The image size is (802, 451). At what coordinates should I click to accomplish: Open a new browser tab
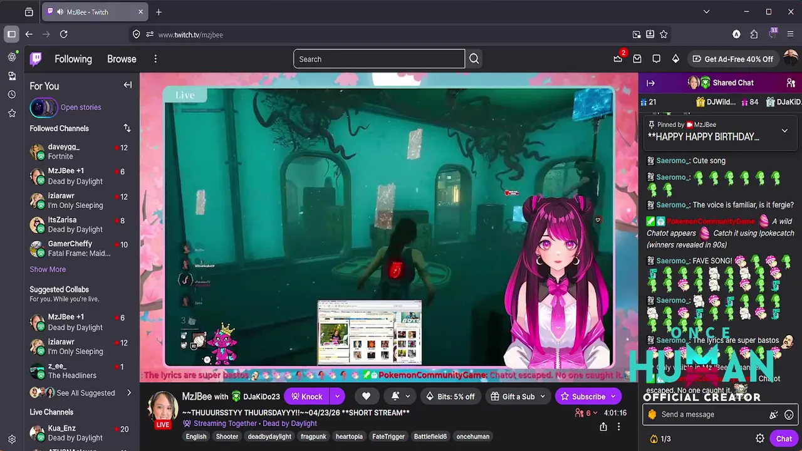[x=159, y=12]
